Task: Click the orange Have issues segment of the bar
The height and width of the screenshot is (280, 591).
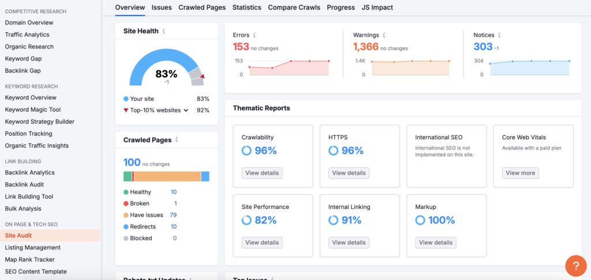Action: pos(167,176)
